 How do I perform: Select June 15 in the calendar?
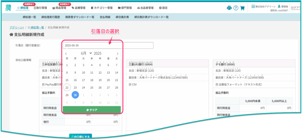(x=67, y=80)
